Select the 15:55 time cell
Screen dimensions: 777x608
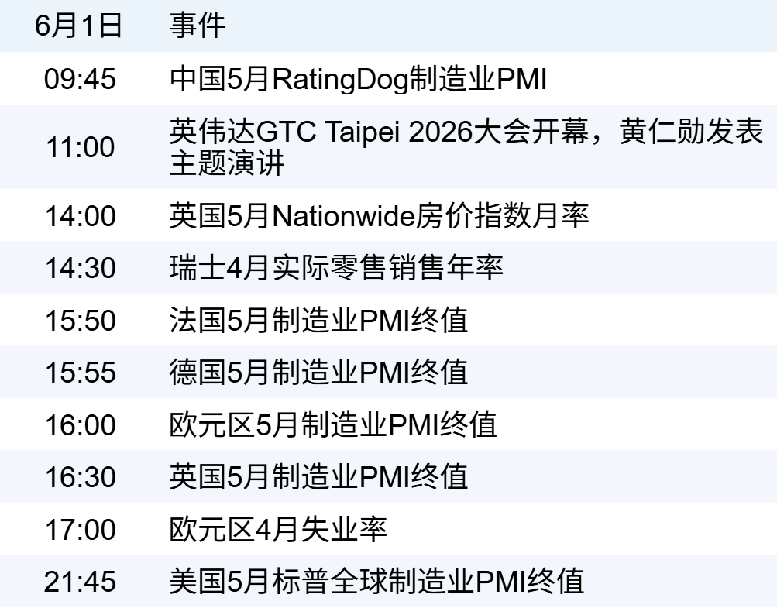[x=80, y=372]
